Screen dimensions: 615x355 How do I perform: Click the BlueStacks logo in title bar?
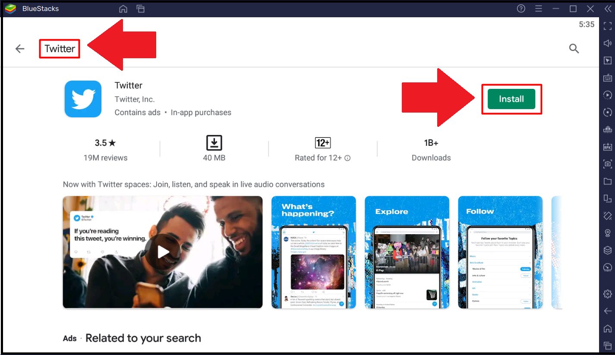pyautogui.click(x=10, y=9)
